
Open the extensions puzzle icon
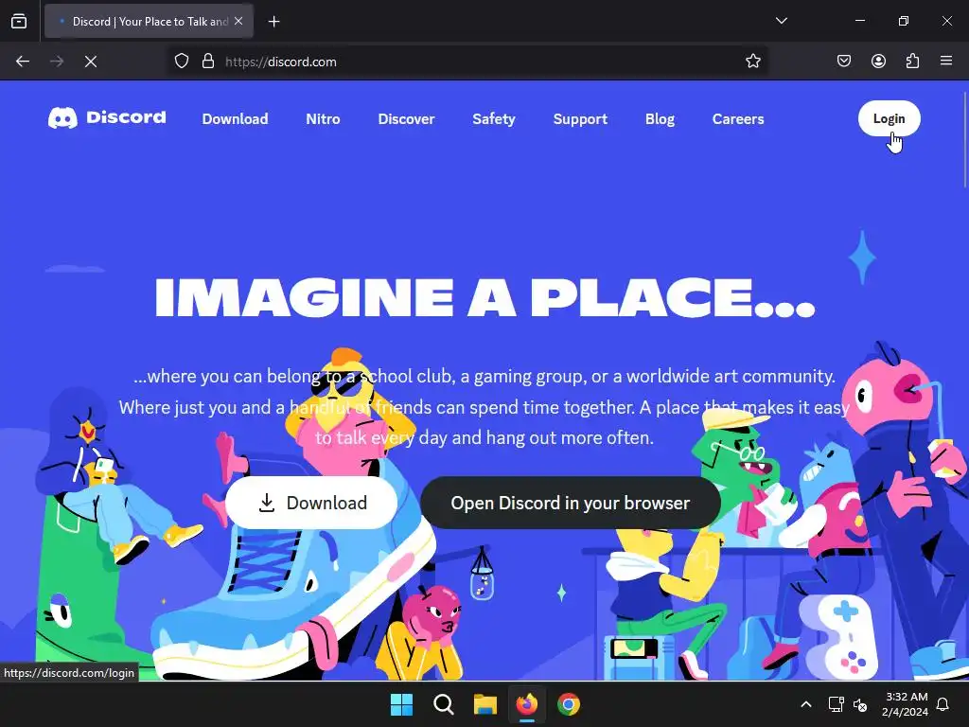(x=912, y=62)
